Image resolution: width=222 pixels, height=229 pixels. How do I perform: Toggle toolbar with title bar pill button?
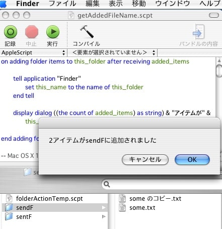point(214,15)
